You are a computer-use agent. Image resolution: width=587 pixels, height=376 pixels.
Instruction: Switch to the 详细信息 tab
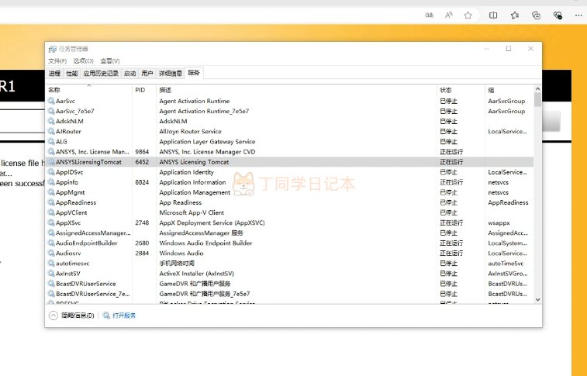171,73
